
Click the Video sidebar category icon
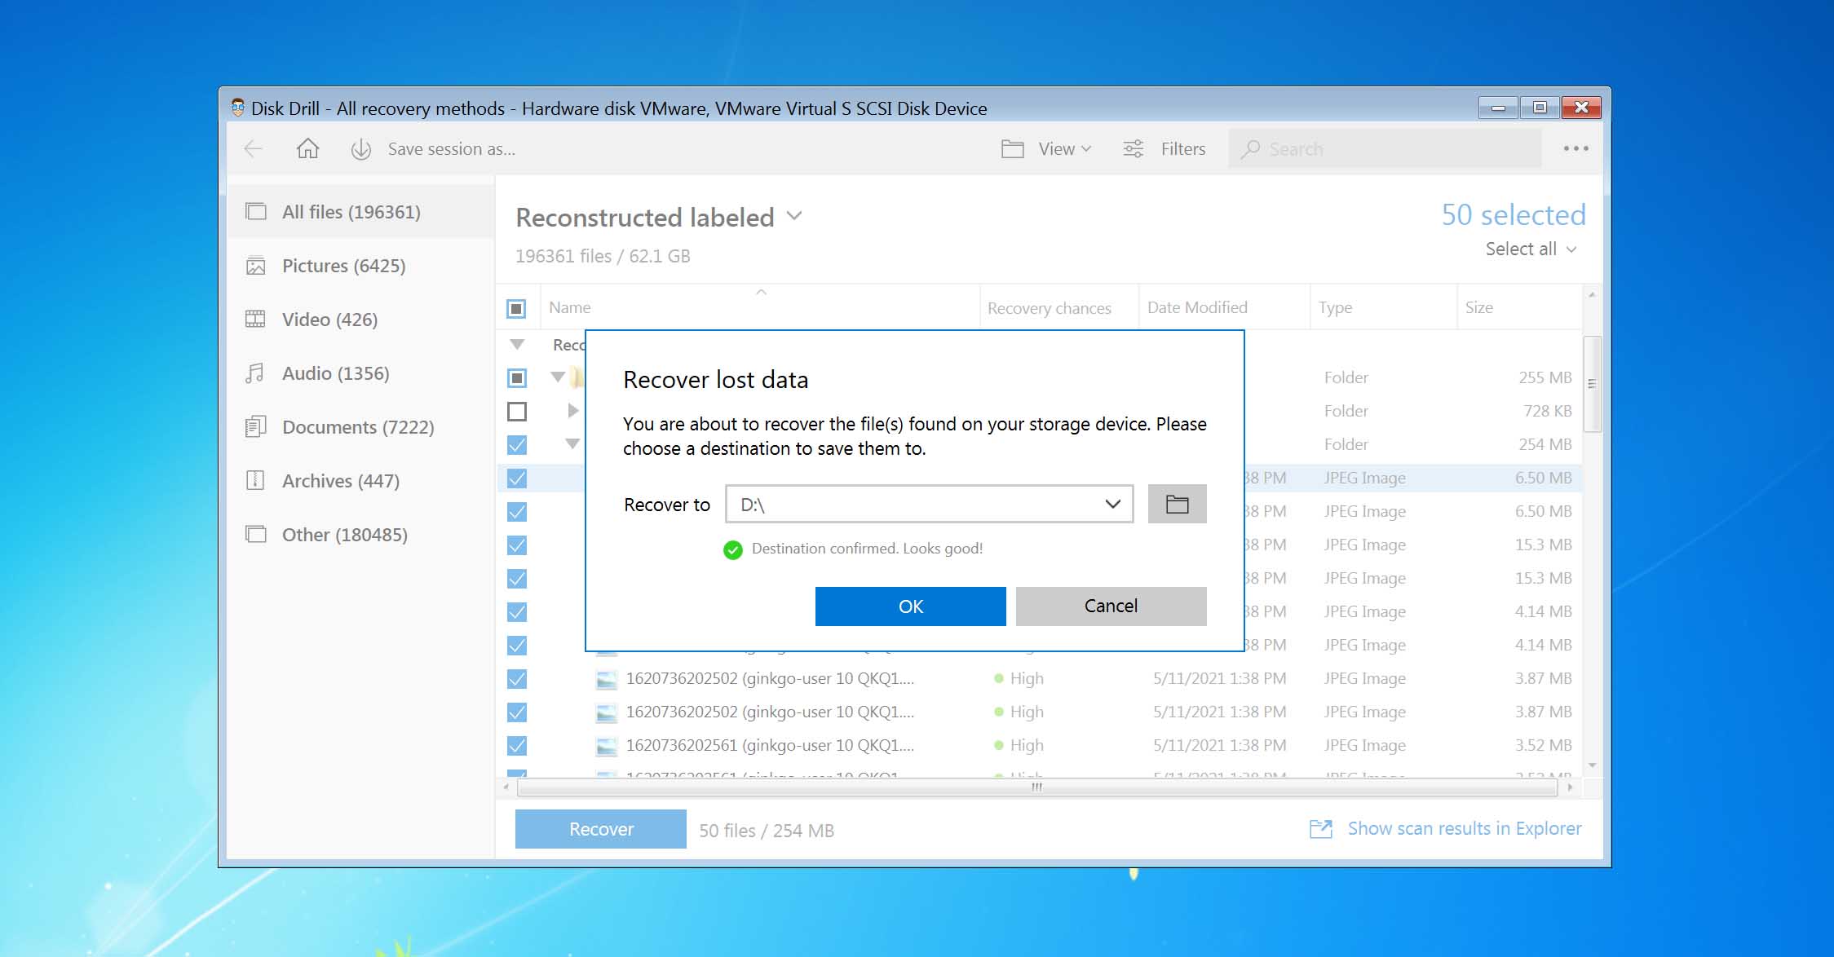click(x=256, y=319)
